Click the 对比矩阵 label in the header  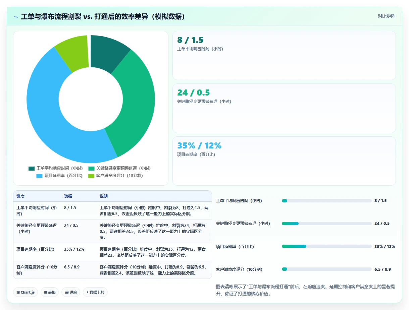[386, 16]
